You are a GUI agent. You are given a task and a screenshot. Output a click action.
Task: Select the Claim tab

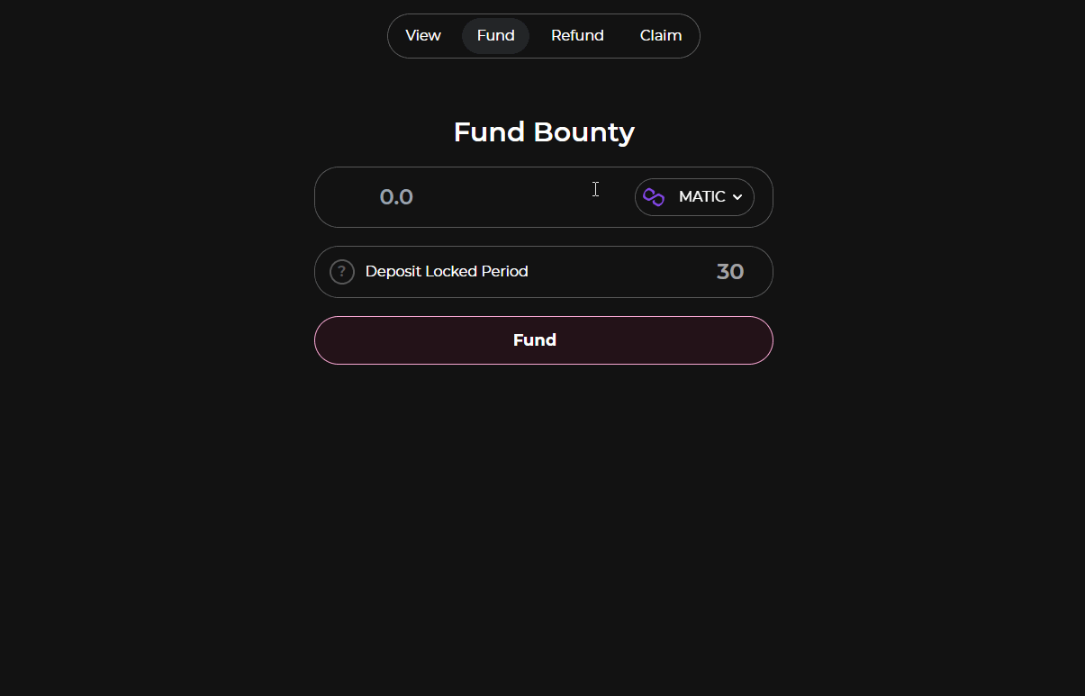(x=660, y=35)
